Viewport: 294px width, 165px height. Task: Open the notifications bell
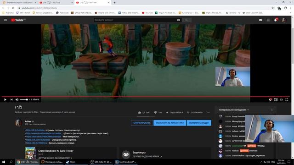[276, 20]
